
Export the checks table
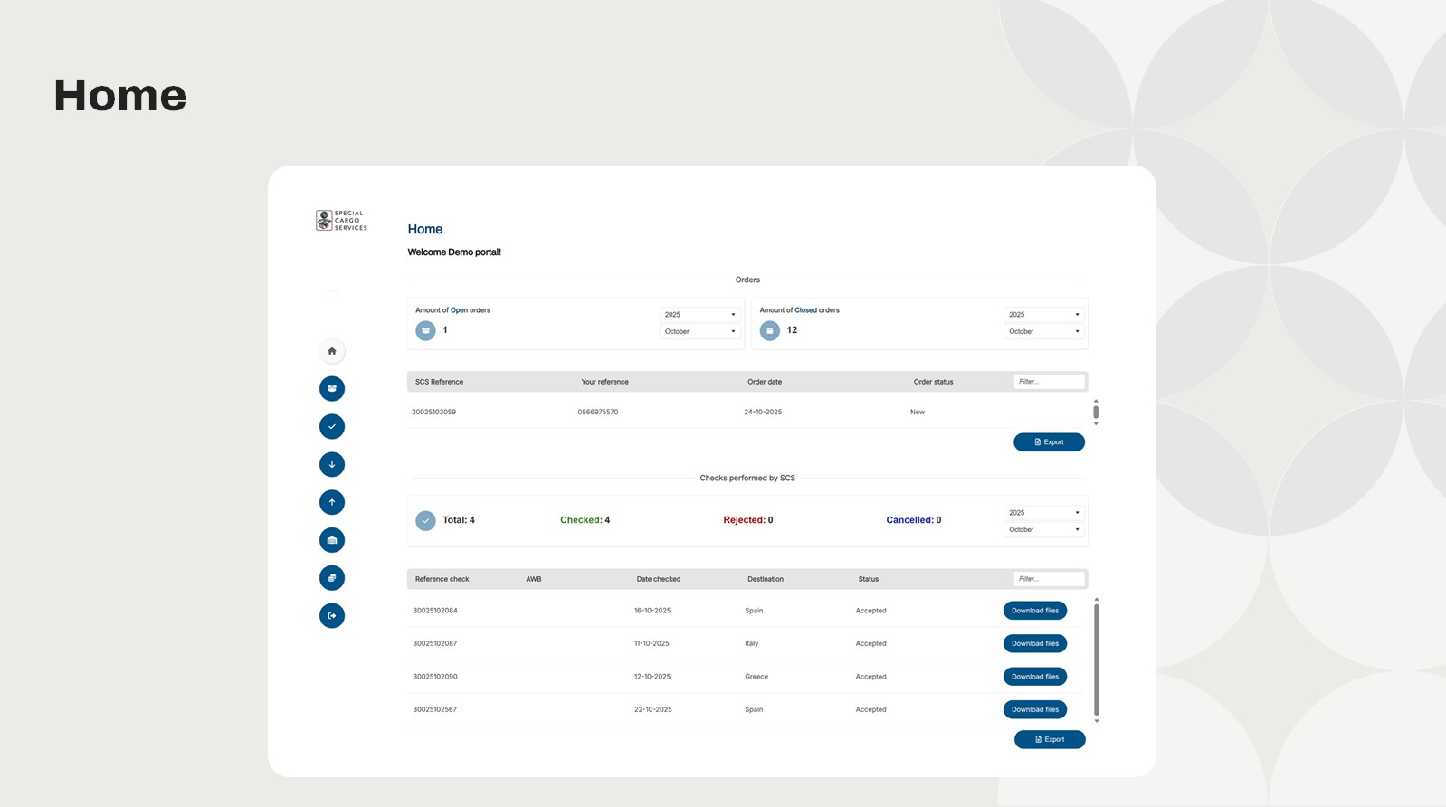(x=1049, y=740)
